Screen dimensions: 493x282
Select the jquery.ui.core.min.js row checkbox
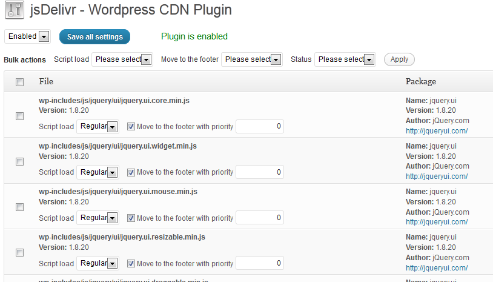[x=19, y=116]
